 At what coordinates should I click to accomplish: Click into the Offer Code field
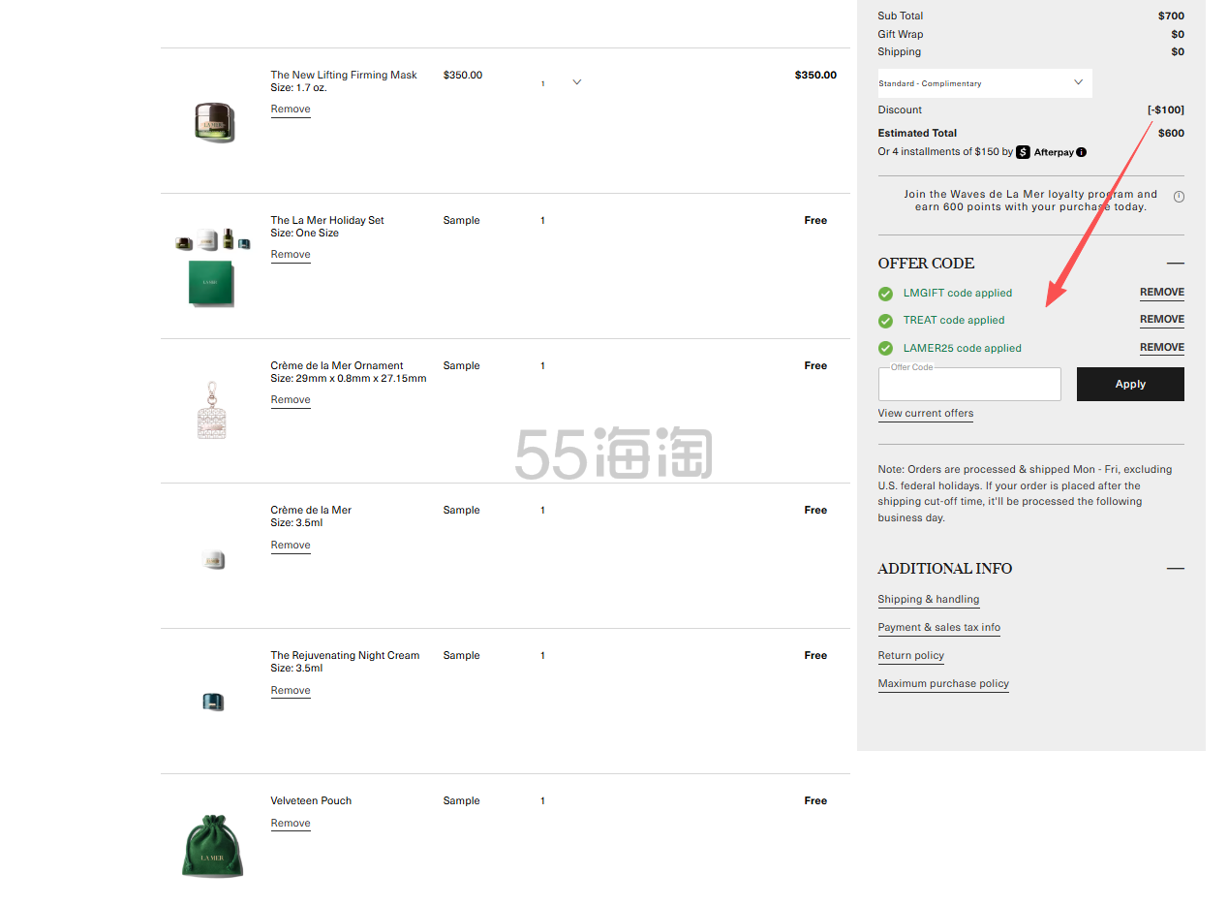(x=968, y=386)
